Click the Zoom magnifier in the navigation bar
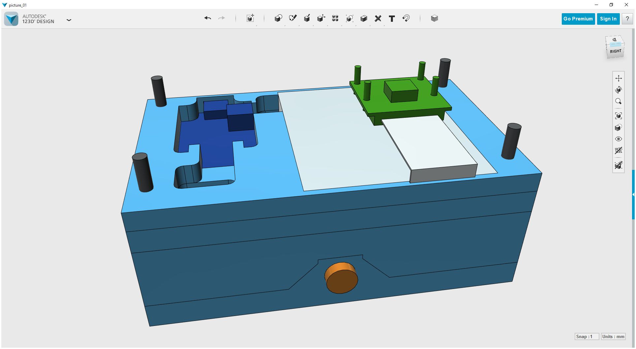636x349 pixels. coord(619,102)
